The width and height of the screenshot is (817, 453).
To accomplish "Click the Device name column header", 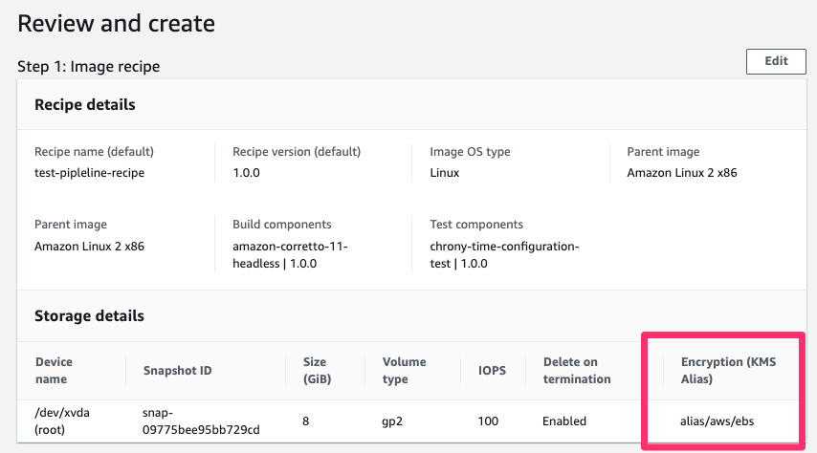I will click(x=54, y=370).
